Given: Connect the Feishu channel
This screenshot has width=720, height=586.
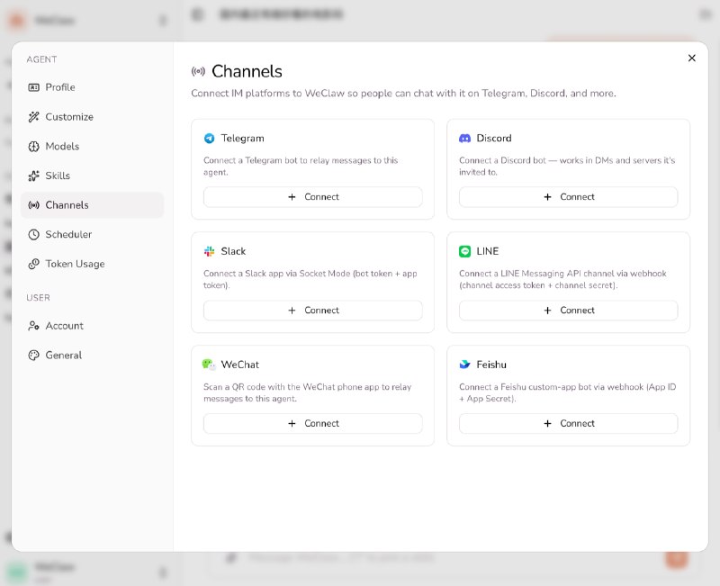Looking at the screenshot, I should point(568,423).
